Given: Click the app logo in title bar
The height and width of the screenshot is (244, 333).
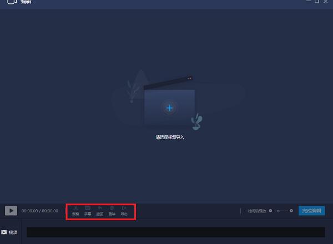Looking at the screenshot, I should click(x=12, y=2).
